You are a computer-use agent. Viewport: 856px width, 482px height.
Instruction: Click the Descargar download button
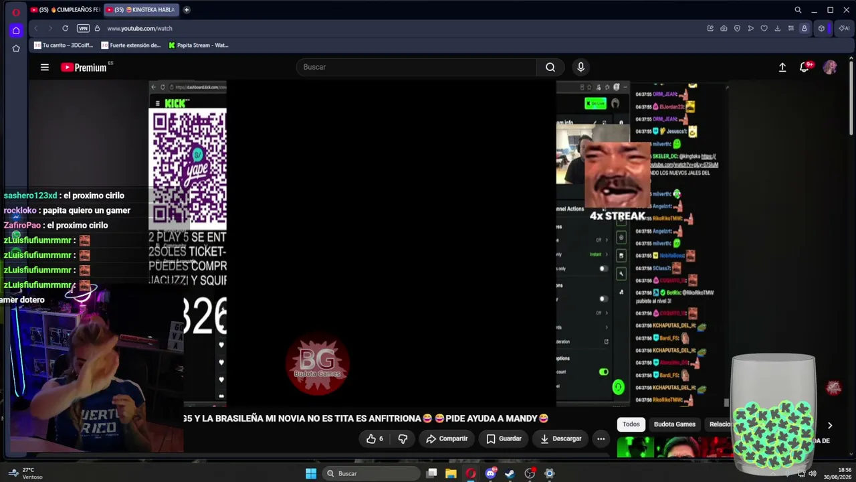tap(560, 438)
